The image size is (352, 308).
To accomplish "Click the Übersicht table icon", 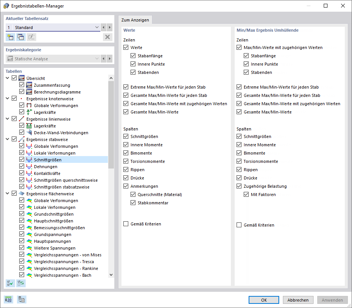I will click(22, 78).
